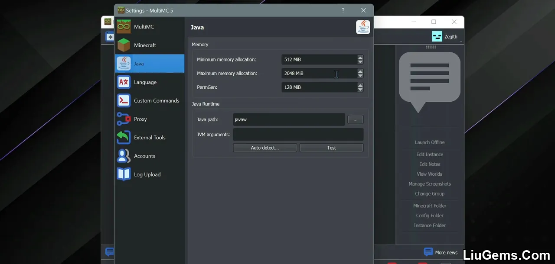Click the Java path field containing javaw
This screenshot has height=264, width=555.
[289, 119]
